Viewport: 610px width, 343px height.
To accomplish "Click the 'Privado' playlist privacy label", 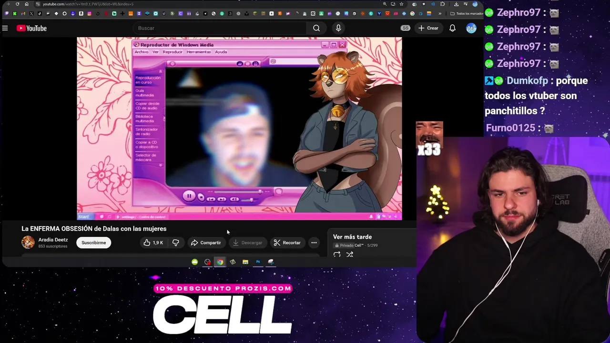I will click(343, 245).
